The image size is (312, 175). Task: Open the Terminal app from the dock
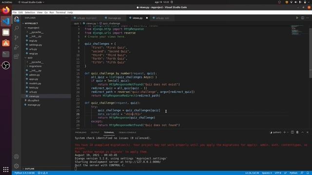pyautogui.click(x=6, y=54)
